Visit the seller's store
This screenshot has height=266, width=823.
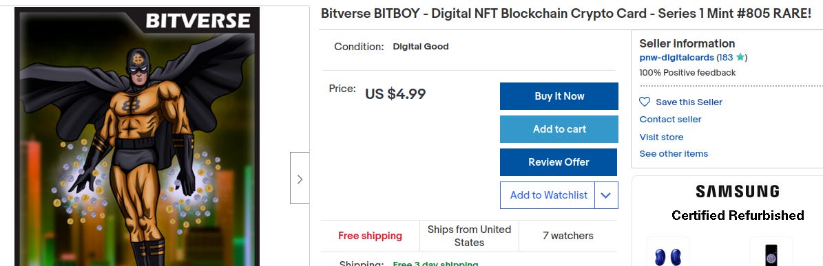coord(661,137)
